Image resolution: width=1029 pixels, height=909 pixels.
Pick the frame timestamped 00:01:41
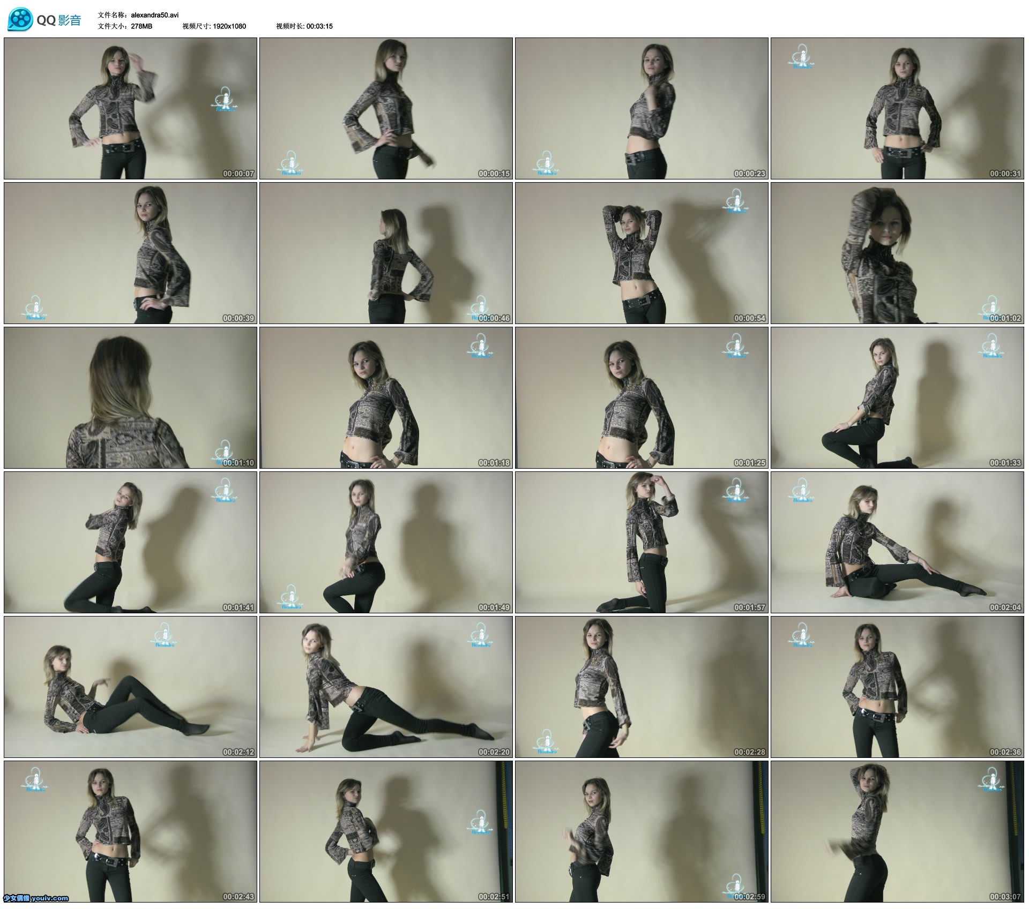click(130, 542)
